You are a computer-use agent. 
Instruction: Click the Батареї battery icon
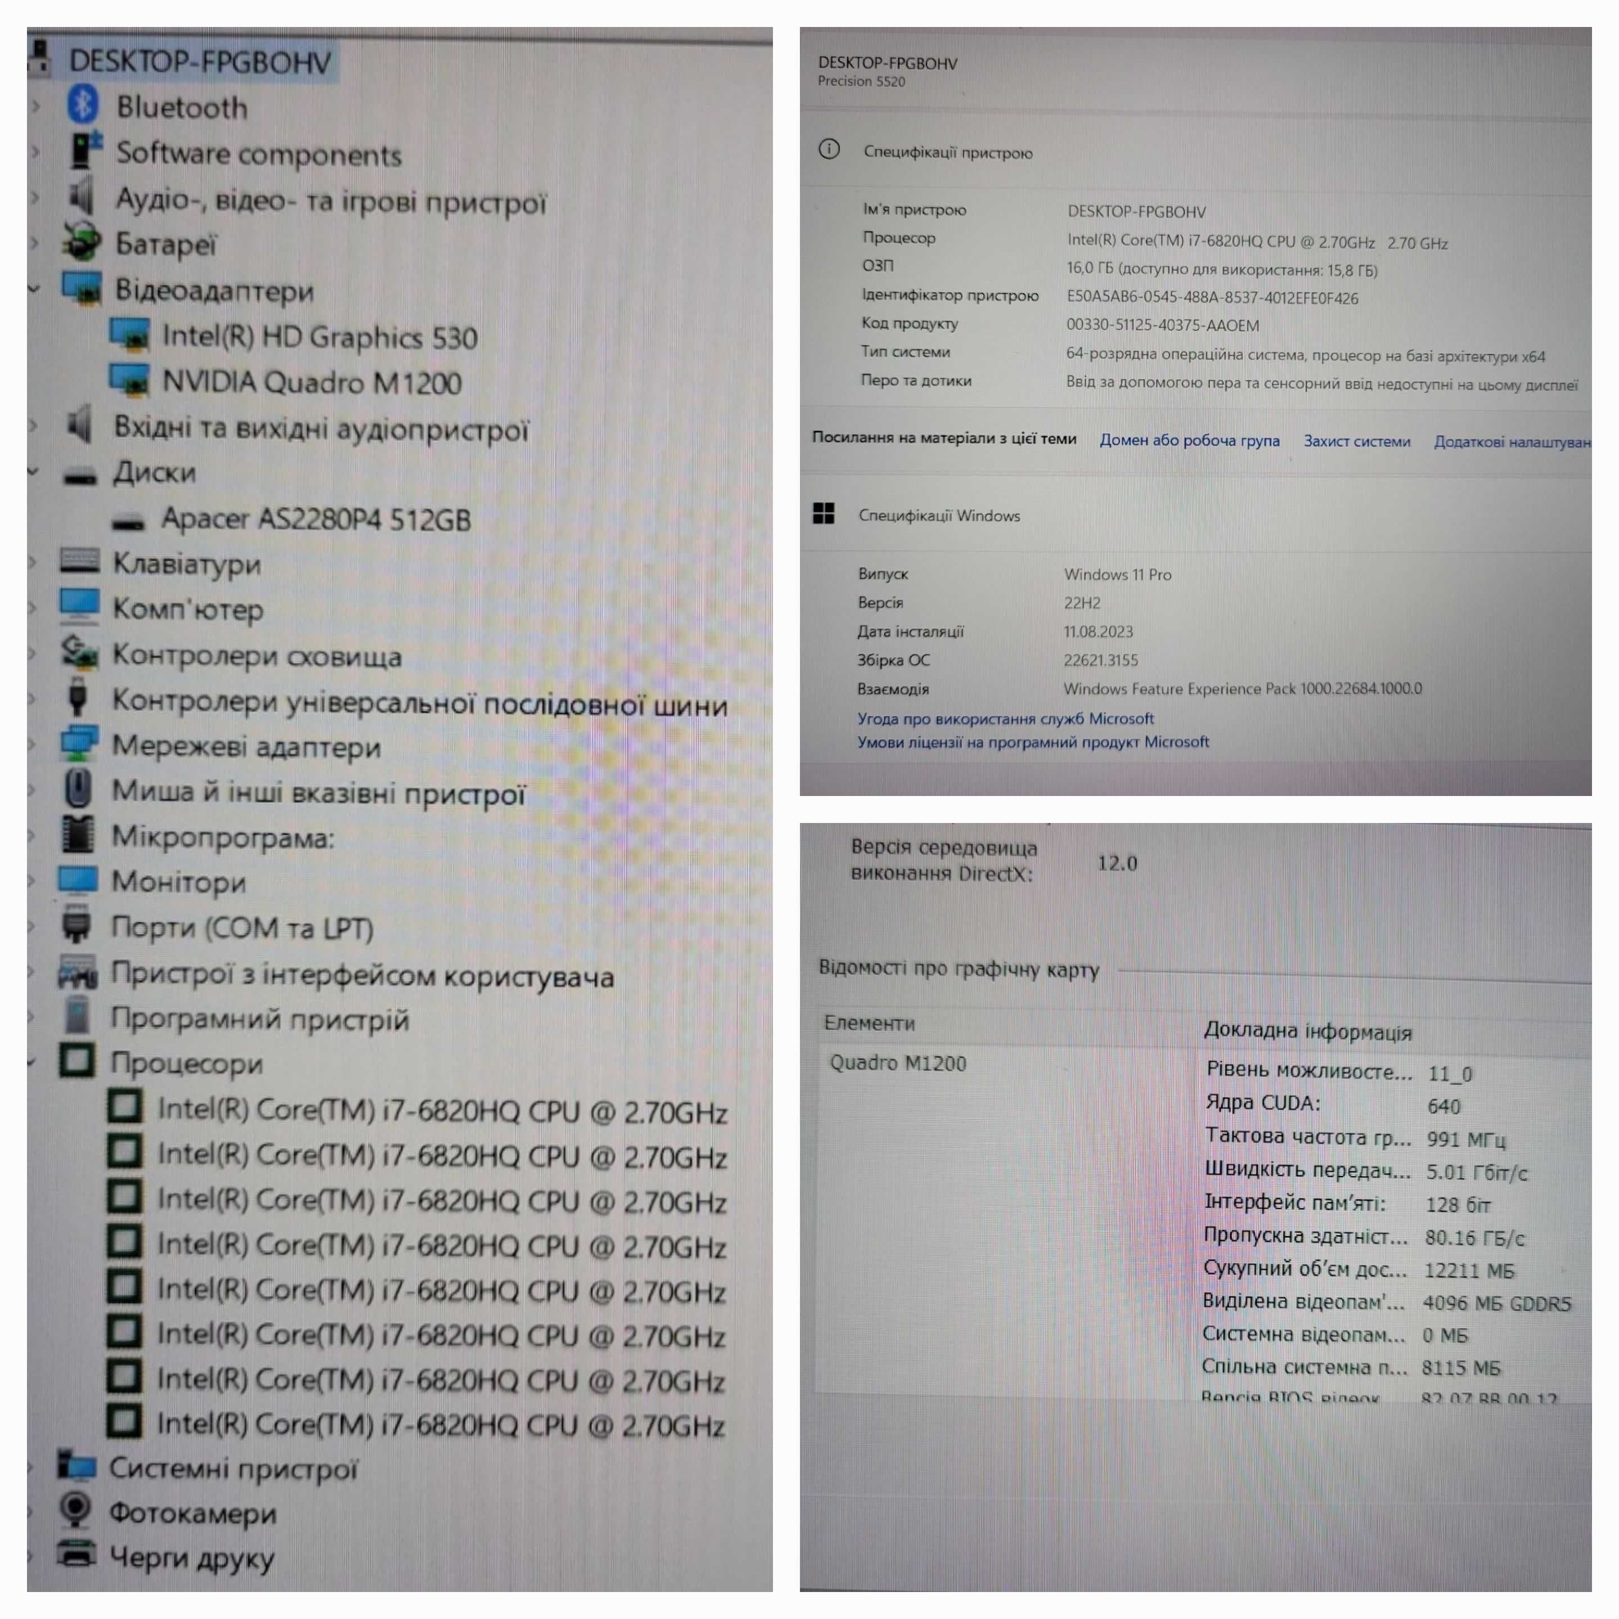(x=82, y=242)
